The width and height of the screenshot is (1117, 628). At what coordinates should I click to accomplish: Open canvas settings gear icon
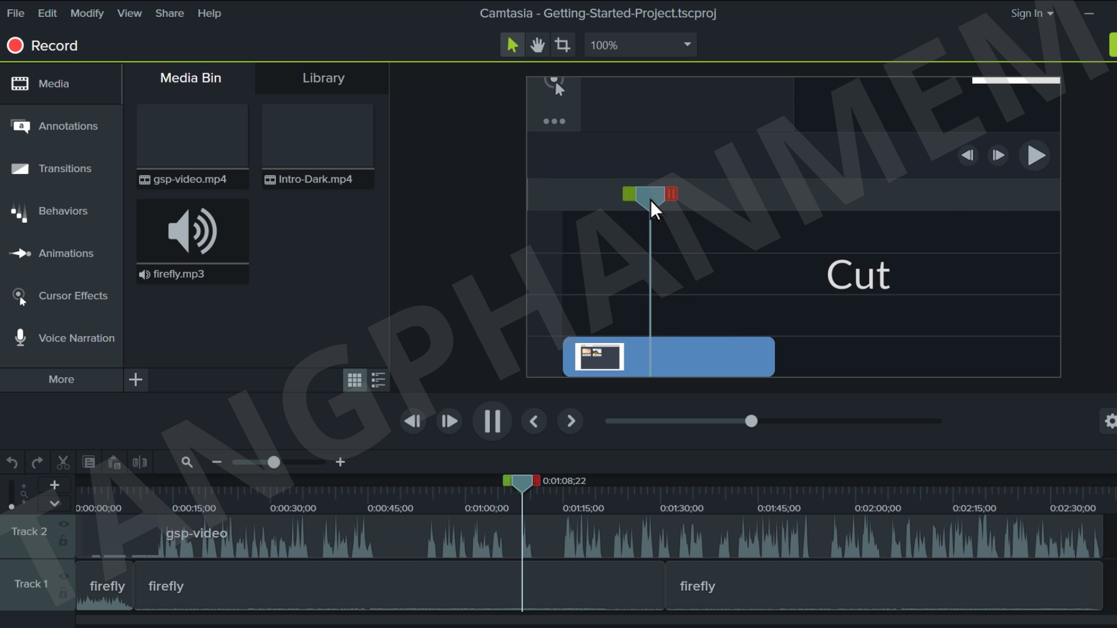tap(1110, 421)
